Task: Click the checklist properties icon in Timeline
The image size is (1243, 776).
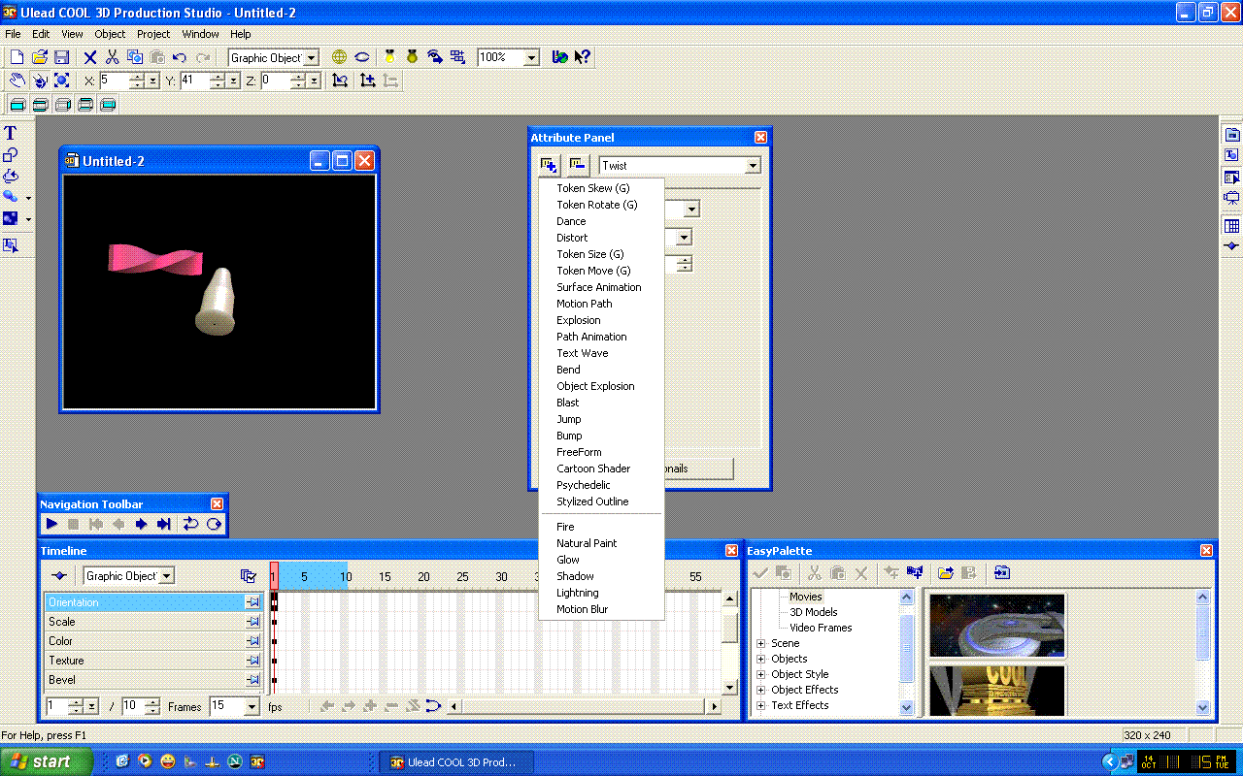Action: [249, 575]
